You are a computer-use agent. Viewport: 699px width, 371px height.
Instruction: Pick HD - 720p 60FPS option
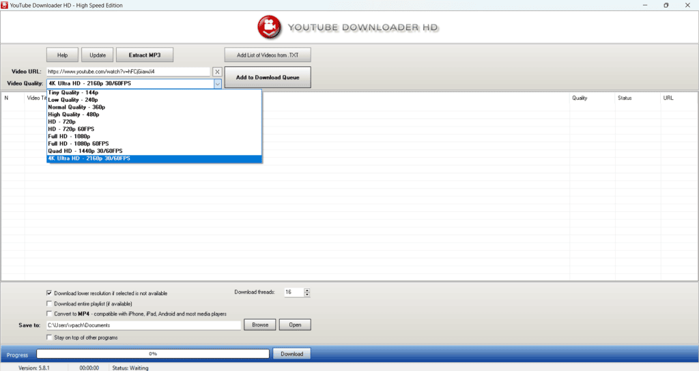coord(154,129)
